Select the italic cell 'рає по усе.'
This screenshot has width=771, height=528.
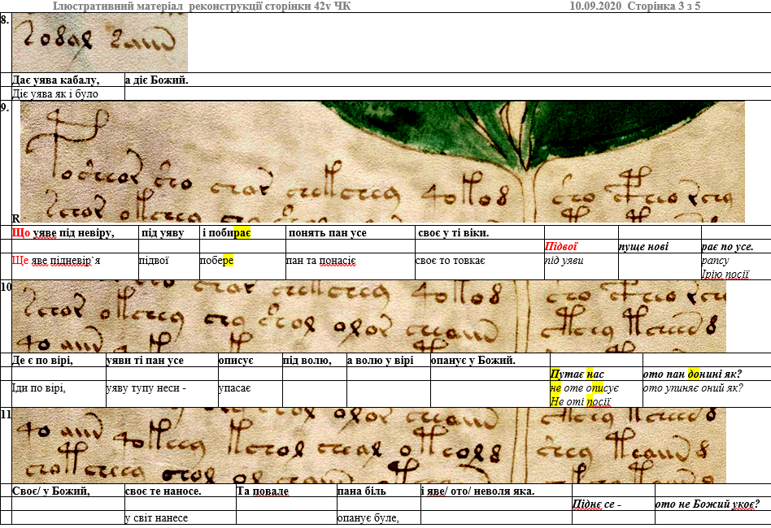[735, 247]
